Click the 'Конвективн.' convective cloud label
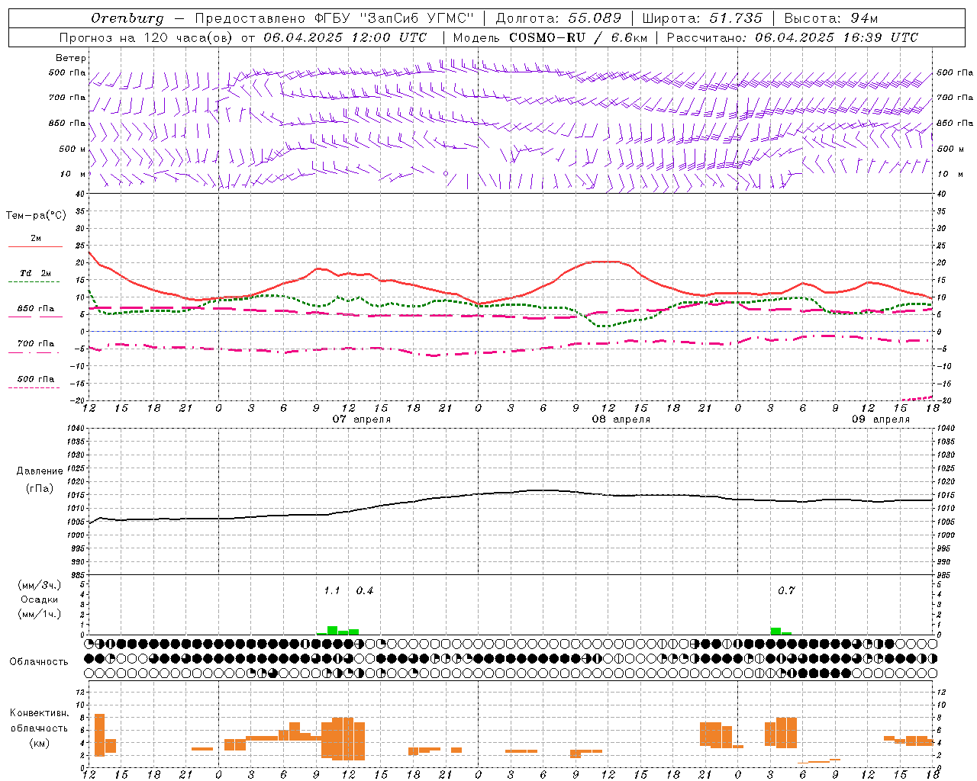The width and height of the screenshot is (977, 781). pyautogui.click(x=40, y=713)
